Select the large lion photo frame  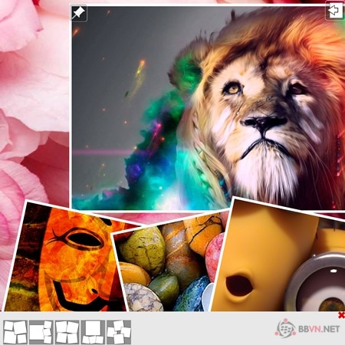(x=208, y=107)
